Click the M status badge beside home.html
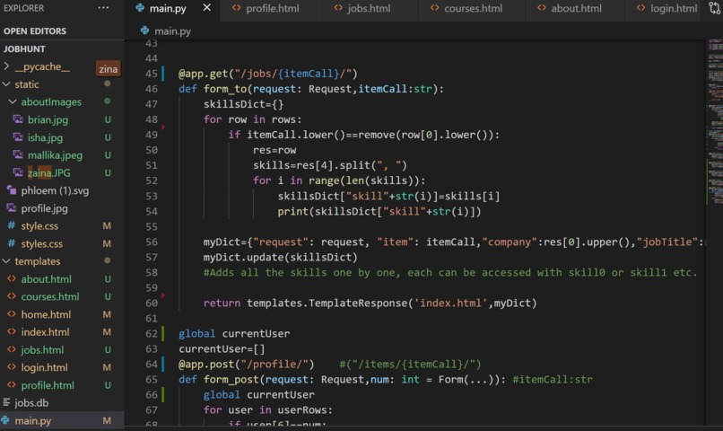 point(107,314)
